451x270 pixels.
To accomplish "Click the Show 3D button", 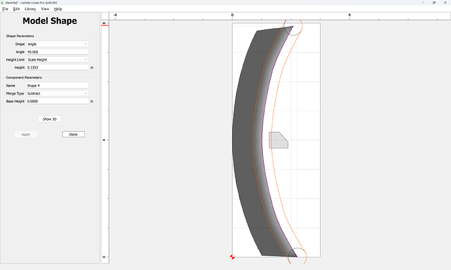I will [x=50, y=119].
